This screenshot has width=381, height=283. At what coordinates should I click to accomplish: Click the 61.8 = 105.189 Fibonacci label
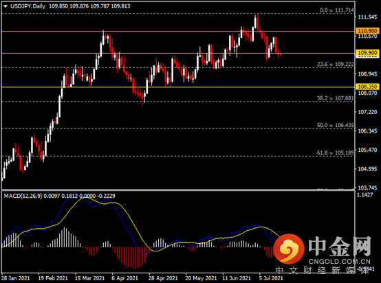click(336, 153)
